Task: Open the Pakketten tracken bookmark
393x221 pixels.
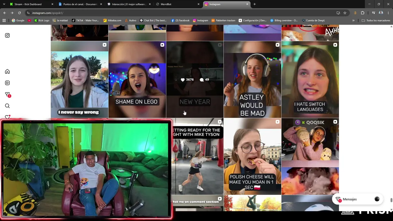Action: (223, 21)
